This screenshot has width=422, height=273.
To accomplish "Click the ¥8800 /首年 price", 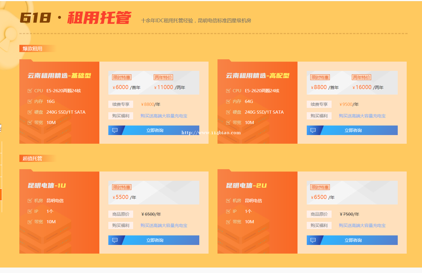I will [325, 87].
